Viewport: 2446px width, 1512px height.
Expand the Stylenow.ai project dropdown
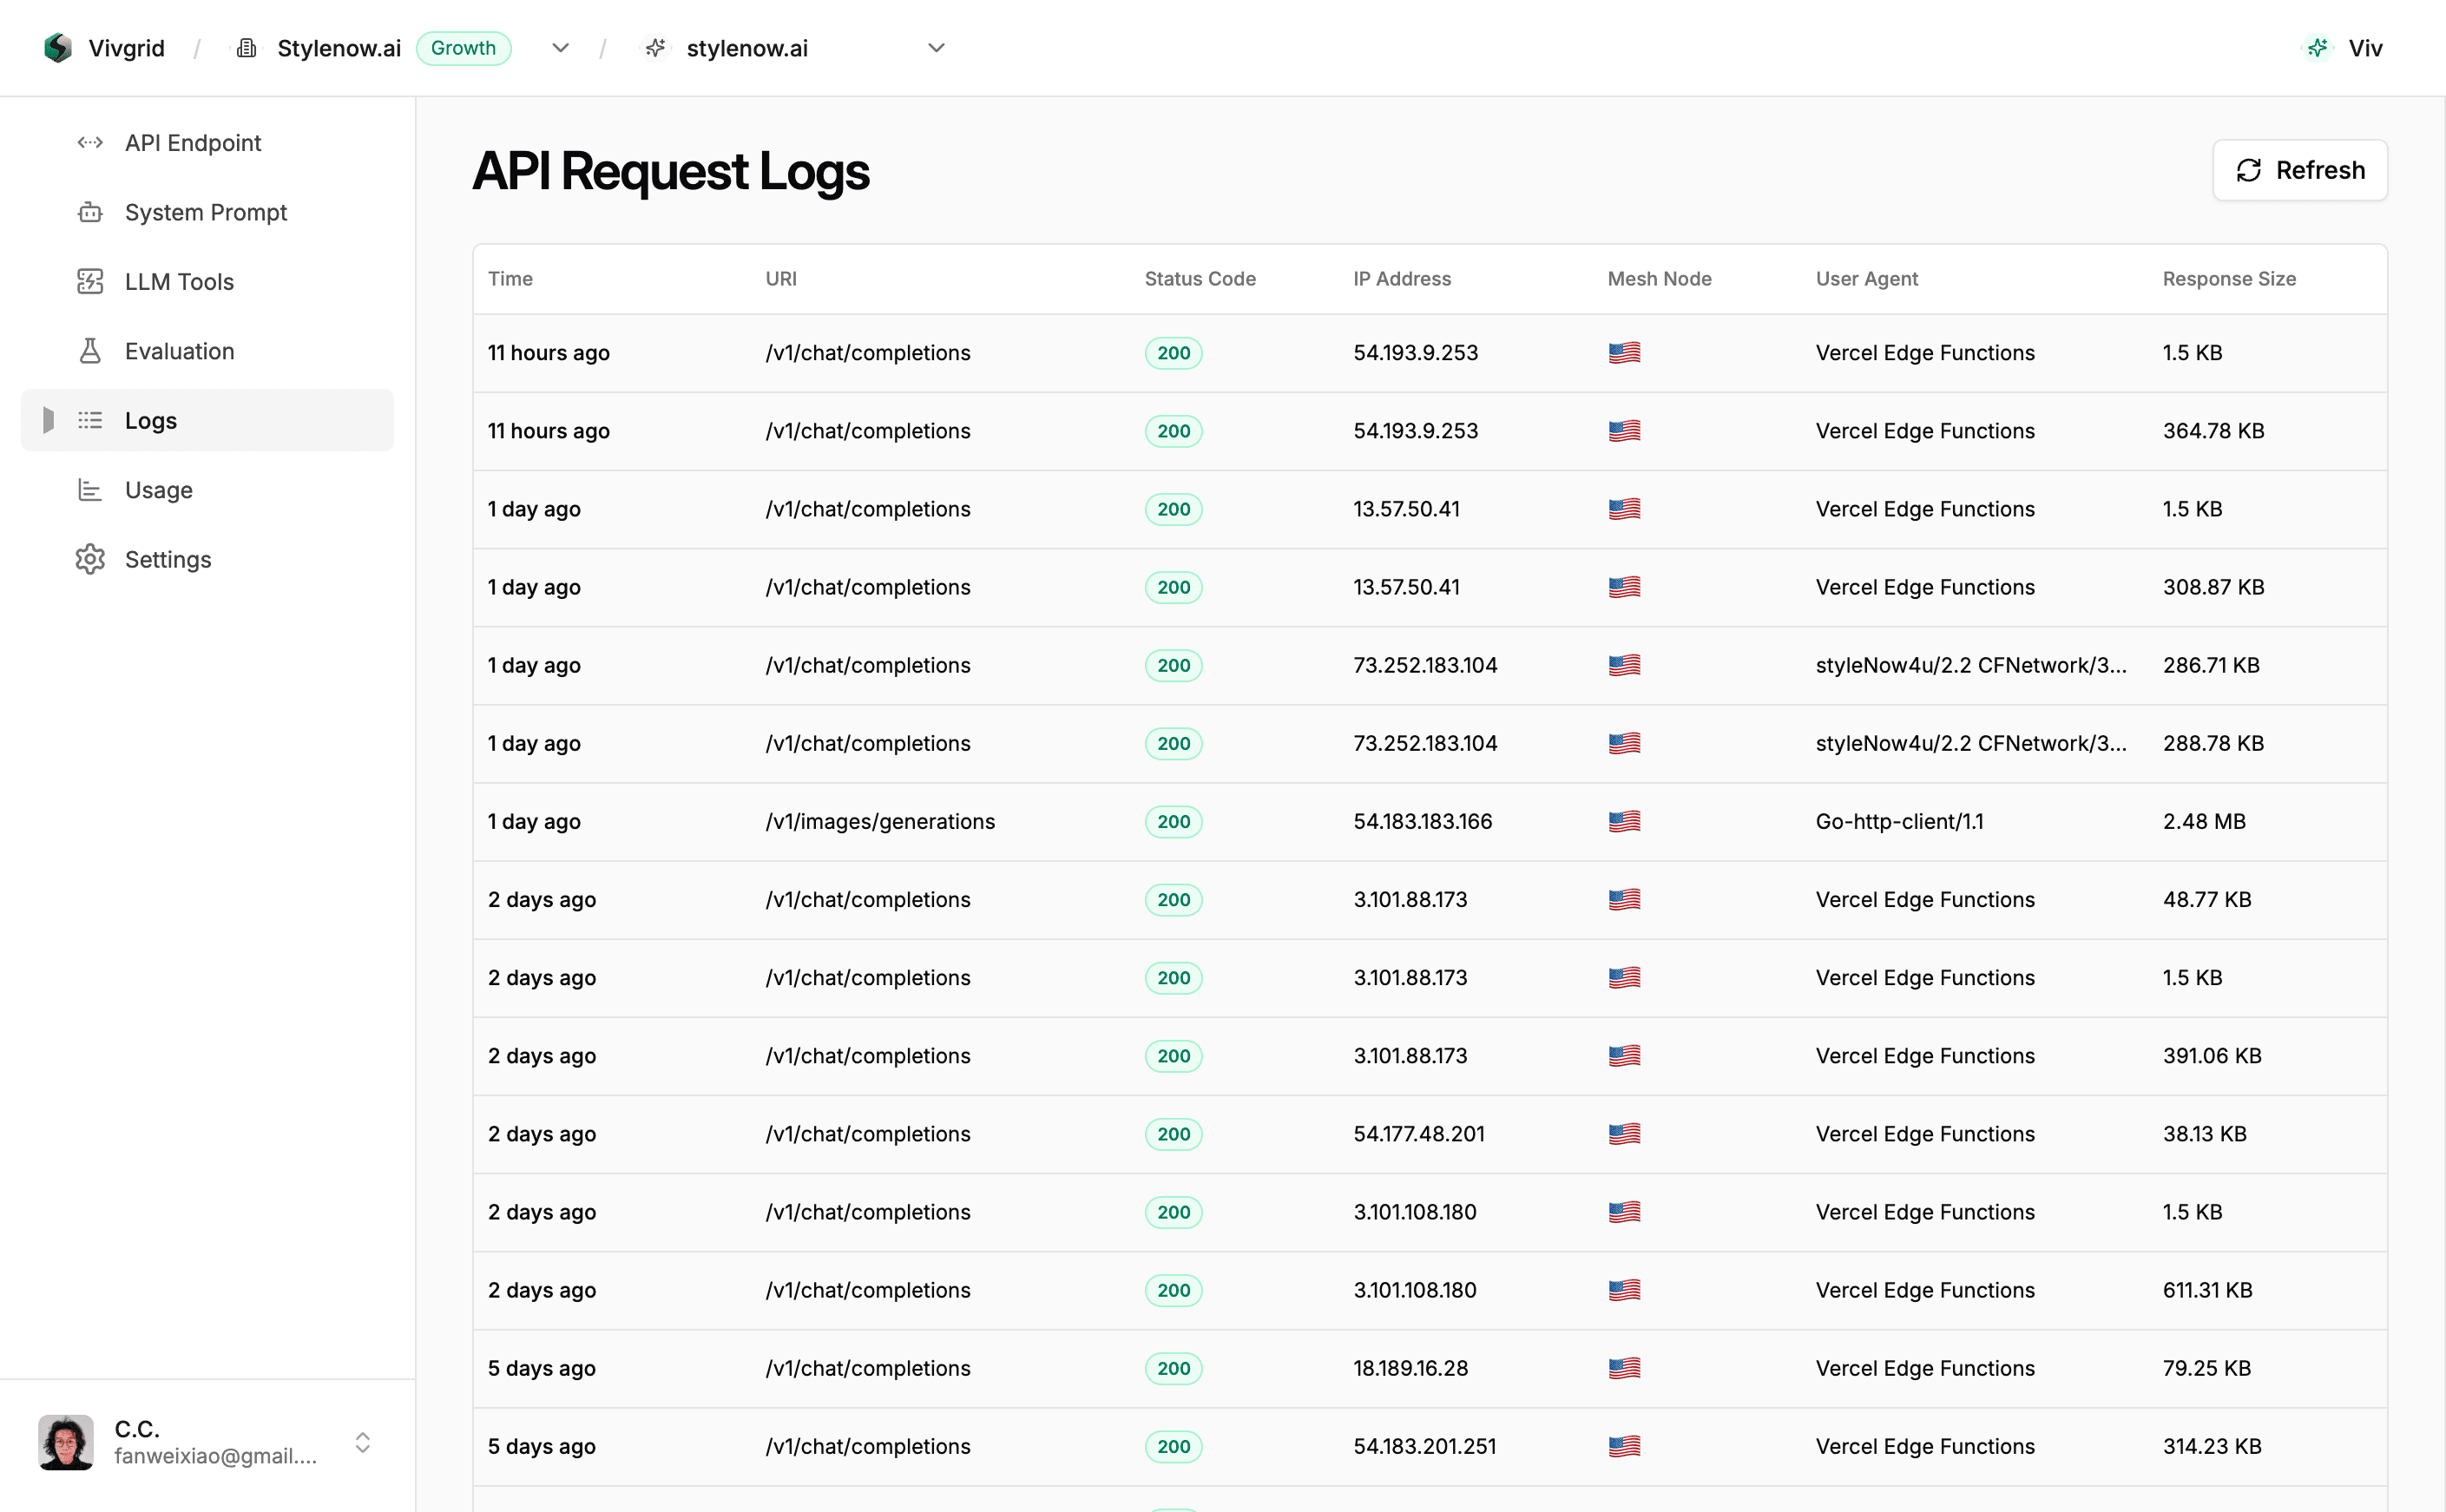coord(561,47)
